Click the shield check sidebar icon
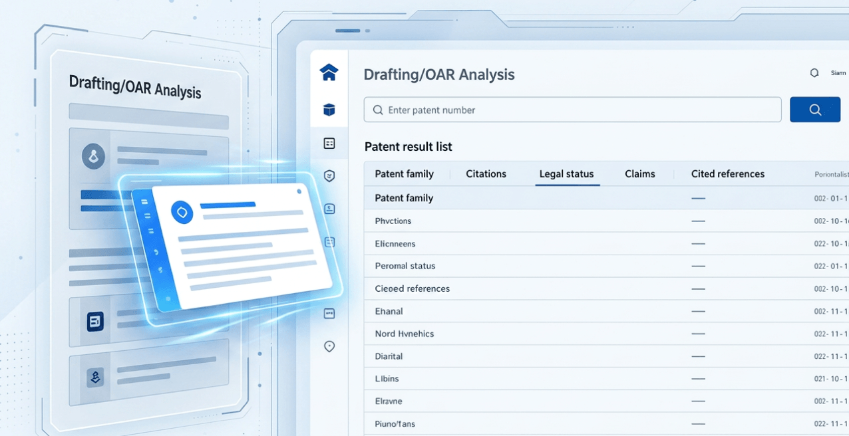Viewport: 849px width, 436px height. pyautogui.click(x=329, y=176)
